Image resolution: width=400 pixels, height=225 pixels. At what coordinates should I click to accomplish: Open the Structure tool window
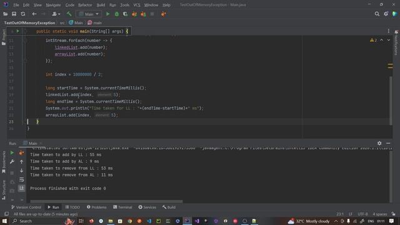pos(4,190)
